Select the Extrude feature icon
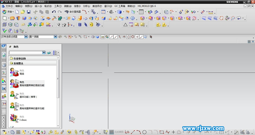Image resolution: width=255 pixels, height=135 pixels. [12, 18]
